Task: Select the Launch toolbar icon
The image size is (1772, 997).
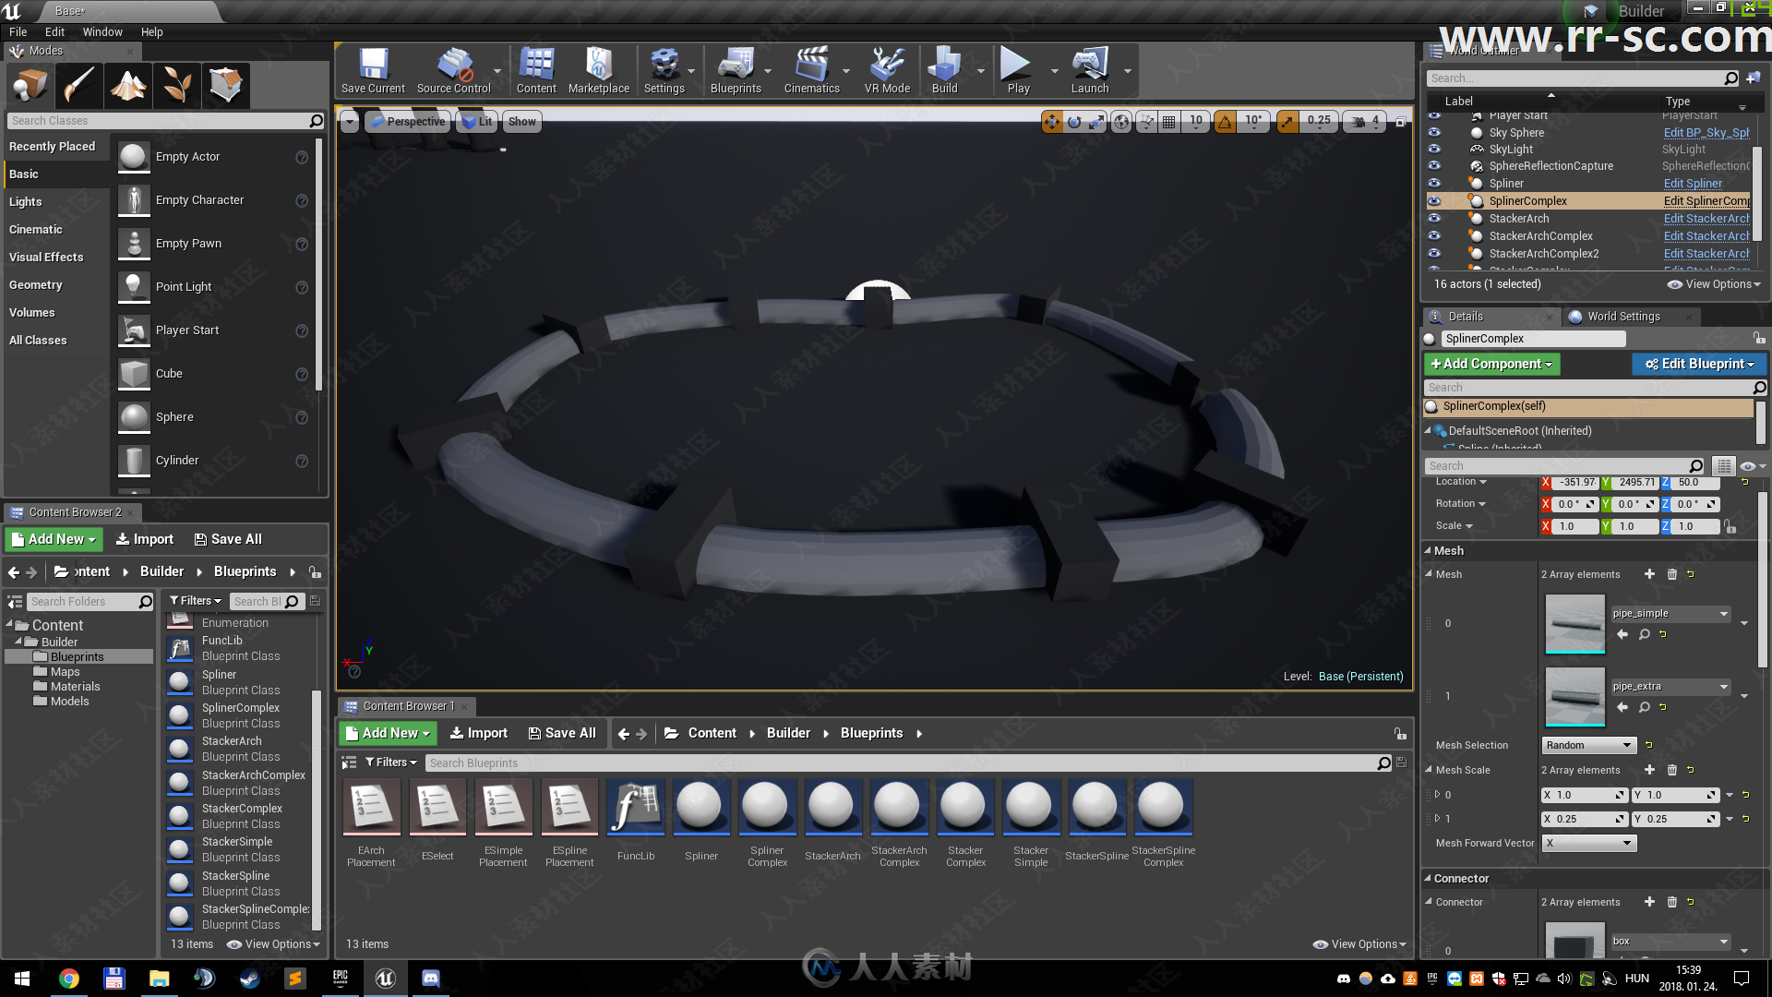Action: (x=1088, y=70)
